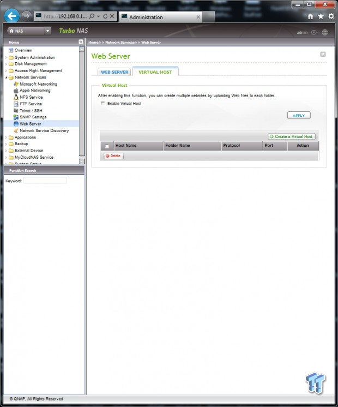Expand Access Right Management folder

[6, 70]
